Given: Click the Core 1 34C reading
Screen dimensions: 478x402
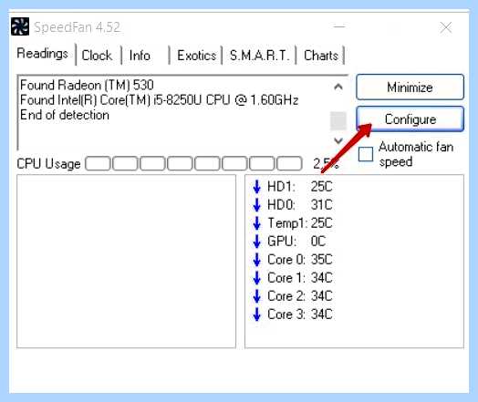Looking at the screenshot, I should 300,278.
